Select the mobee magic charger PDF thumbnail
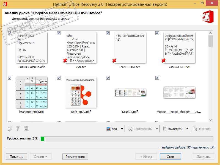220x165 pixels. pos(179,93)
